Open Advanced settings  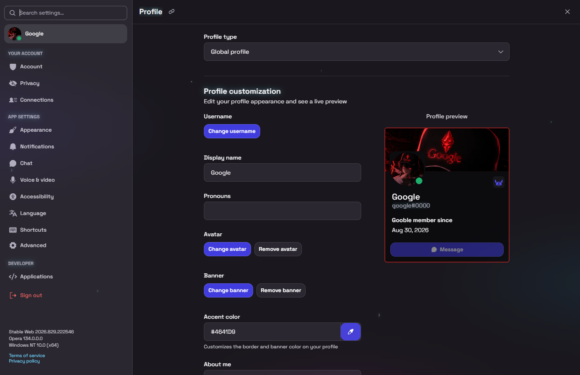coord(66,245)
